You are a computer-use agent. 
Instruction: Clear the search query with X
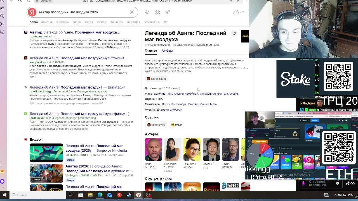pyautogui.click(x=132, y=12)
